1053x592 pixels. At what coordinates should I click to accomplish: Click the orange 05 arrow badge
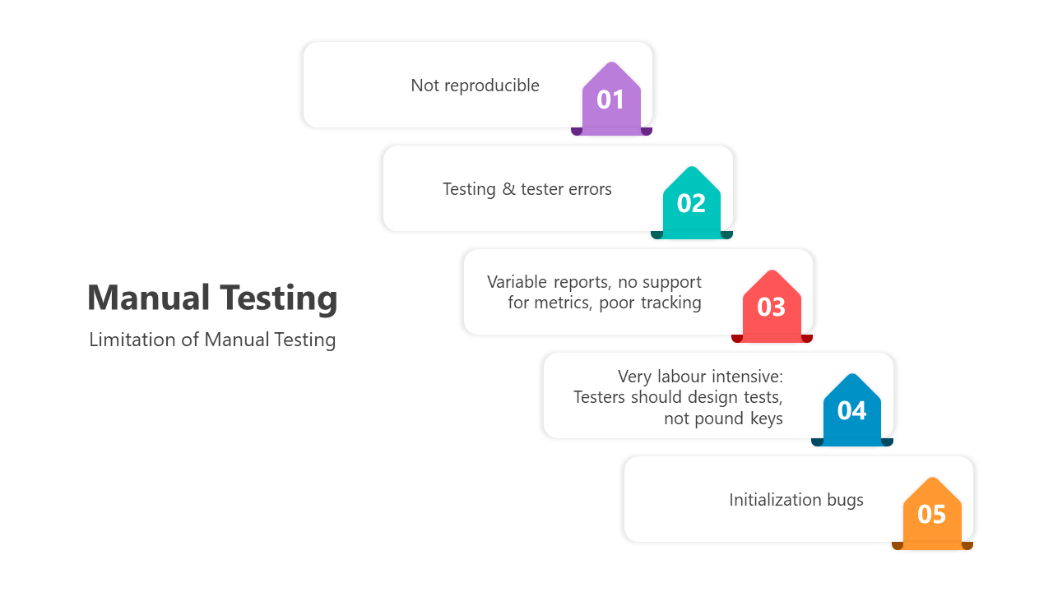(932, 513)
